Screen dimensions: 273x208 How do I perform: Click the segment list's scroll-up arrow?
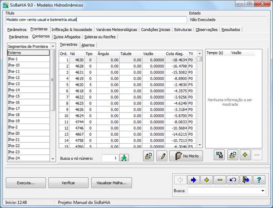pos(53,46)
